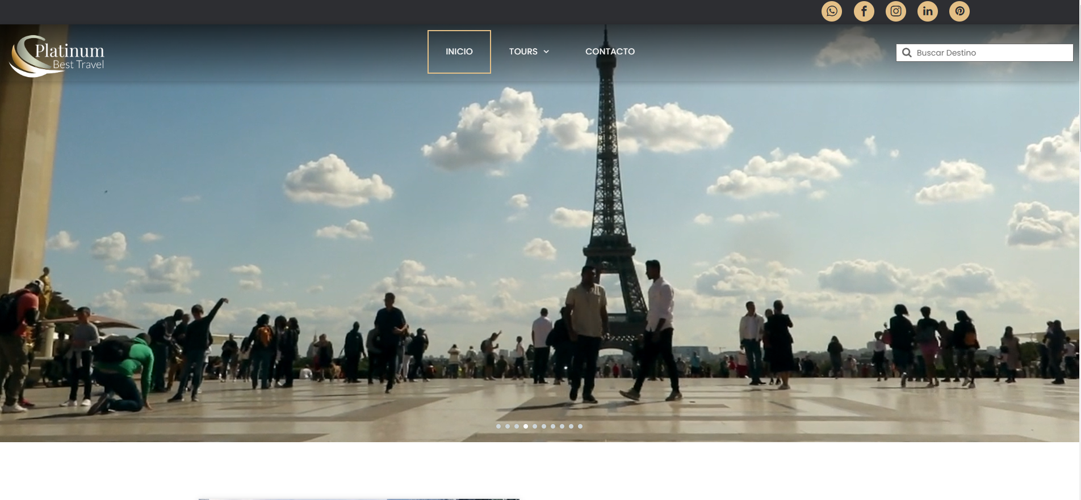Focus the Buscar Destino search field
Image resolution: width=1081 pixels, height=500 pixels.
click(984, 53)
